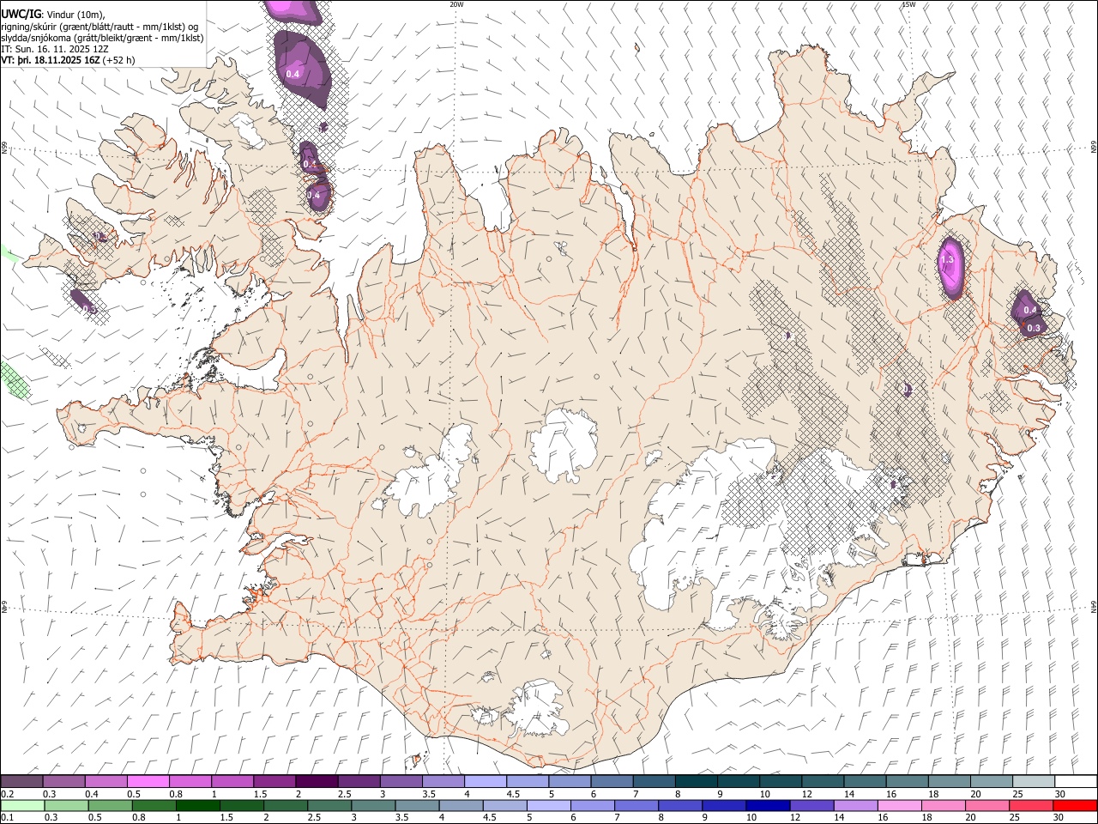Click the 'rigning/skúrir' header line
The width and height of the screenshot is (1098, 824).
(100, 27)
